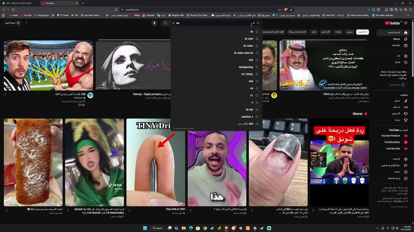The image size is (414, 232).
Task: Pick the '4k 120fps' suggestion
Action: pyautogui.click(x=216, y=74)
